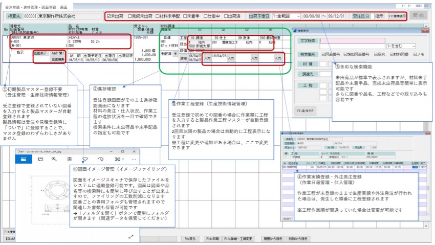This screenshot has height=245, width=435.
Task: Open the 1:全範囲 shipping date range dropdown
Action: click(x=286, y=16)
